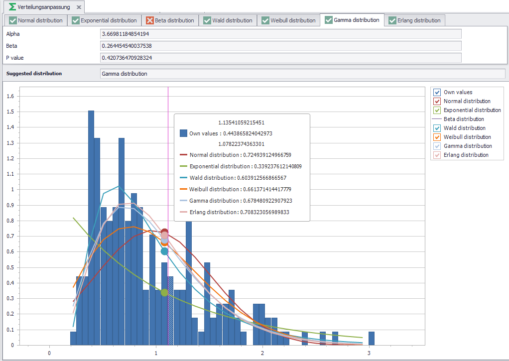Click the green Exponential marker dot on chart
This screenshot has width=509, height=361.
[164, 293]
